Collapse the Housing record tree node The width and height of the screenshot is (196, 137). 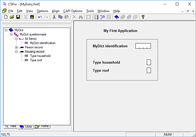pos(16,52)
